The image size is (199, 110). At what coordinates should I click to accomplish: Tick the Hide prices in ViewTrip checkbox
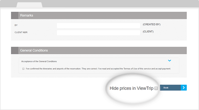[x=156, y=88]
